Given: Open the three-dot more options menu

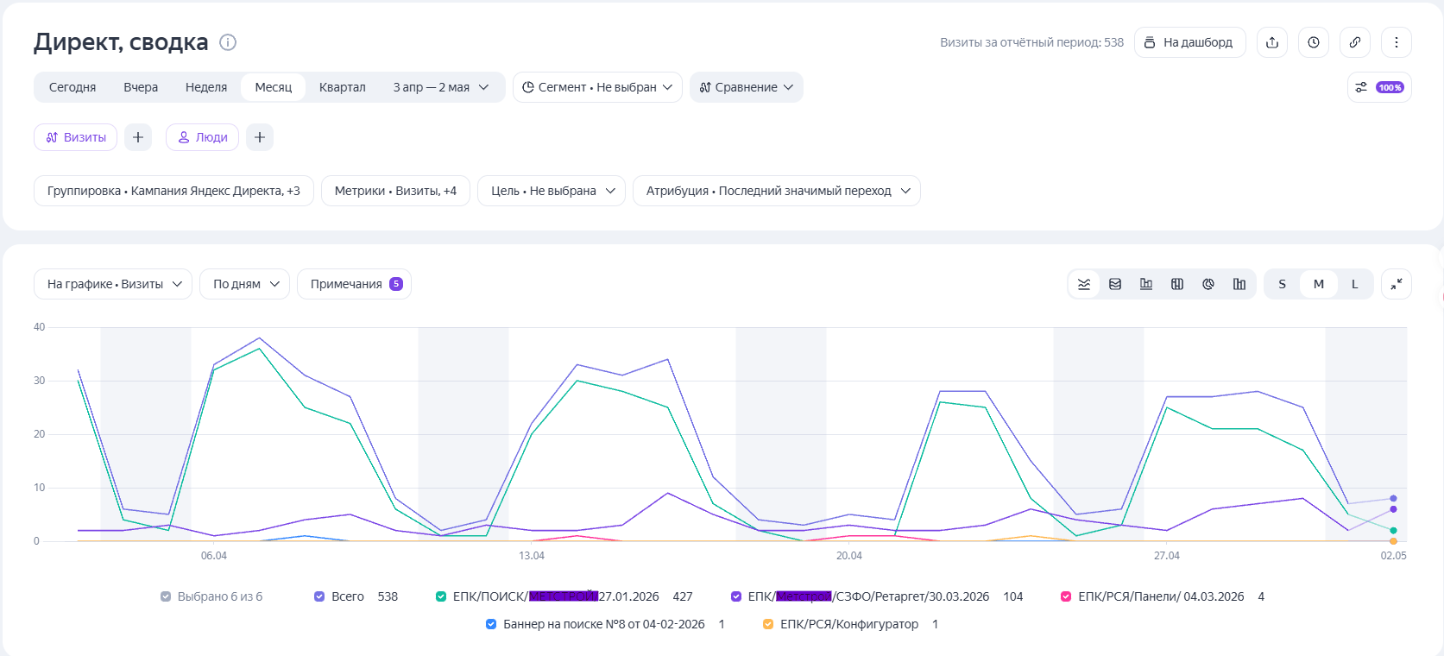Looking at the screenshot, I should coord(1397,42).
